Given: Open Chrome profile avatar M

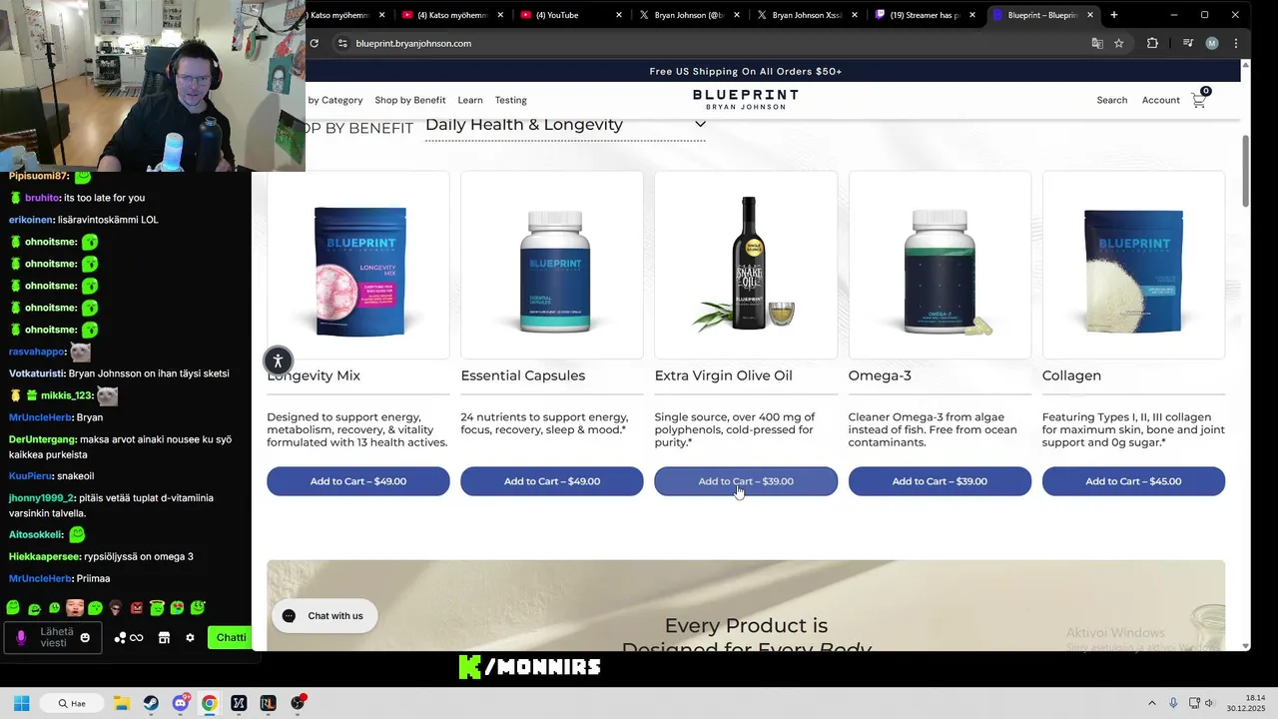Looking at the screenshot, I should (1212, 43).
